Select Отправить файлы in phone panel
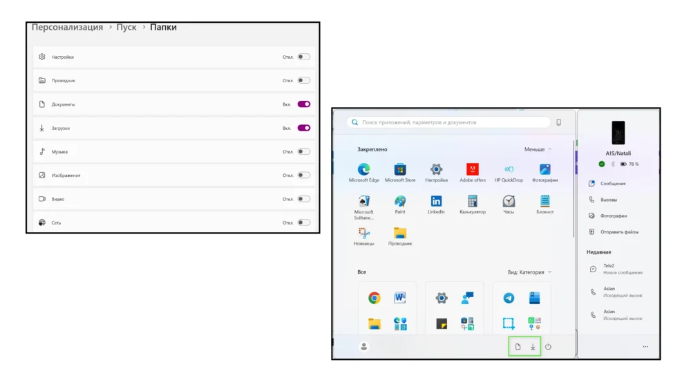Viewport: 691px width, 389px height. [614, 231]
